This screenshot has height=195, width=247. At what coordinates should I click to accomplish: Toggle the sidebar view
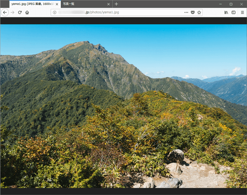pyautogui.click(x=233, y=12)
